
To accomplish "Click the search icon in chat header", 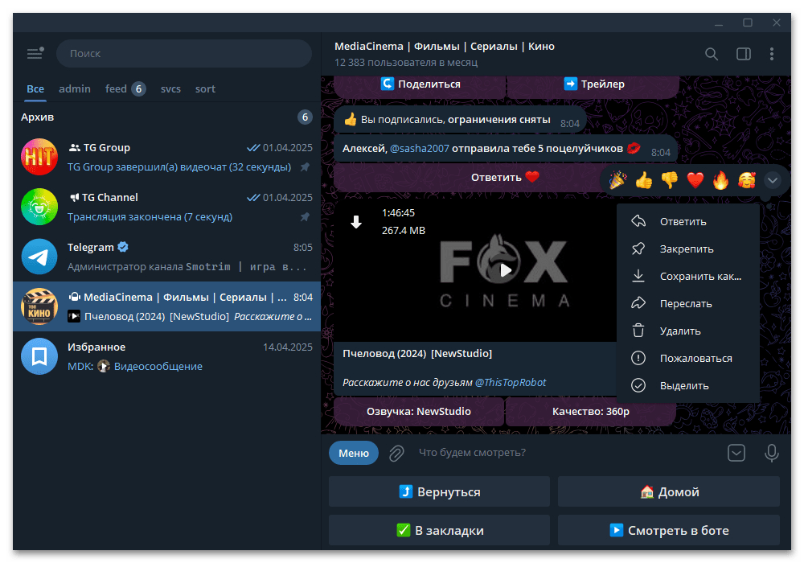I will (x=712, y=54).
